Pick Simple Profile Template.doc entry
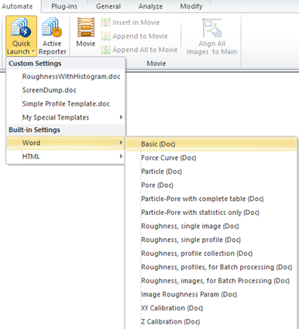 click(66, 104)
